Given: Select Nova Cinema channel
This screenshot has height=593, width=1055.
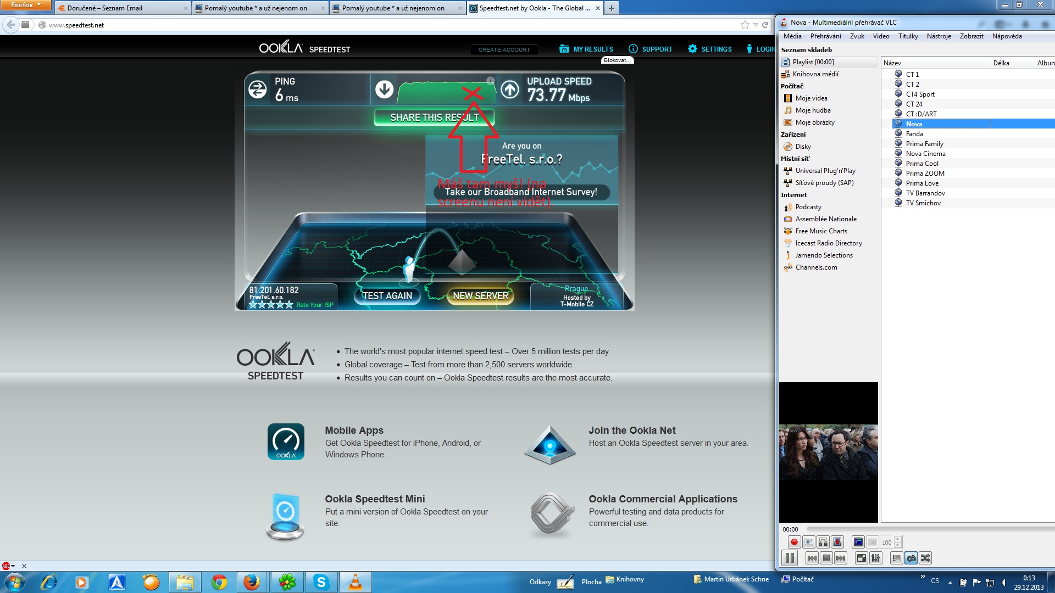Looking at the screenshot, I should [925, 153].
